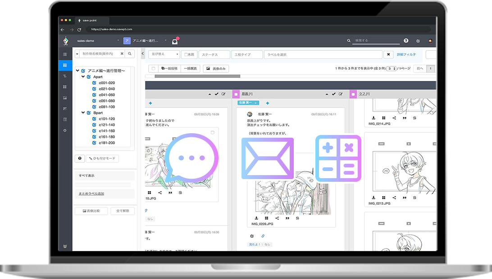The height and width of the screenshot is (279, 492).
Task: Change the items-per-page stepper value
Action: point(391,69)
